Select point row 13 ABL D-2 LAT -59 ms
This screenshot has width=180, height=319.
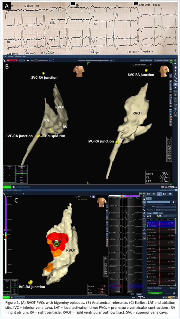pos(161,224)
